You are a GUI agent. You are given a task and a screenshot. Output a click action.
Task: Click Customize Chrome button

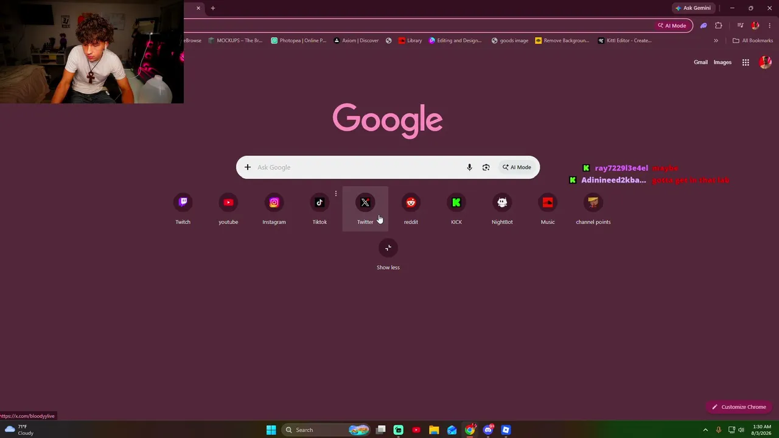pos(739,407)
